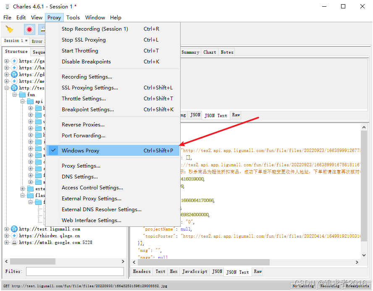Select the request pane Raw tab

coord(236,115)
